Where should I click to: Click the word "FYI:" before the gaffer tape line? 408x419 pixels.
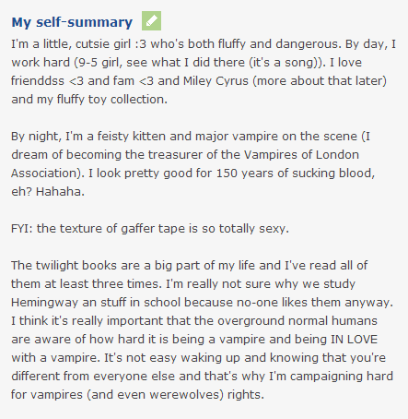coord(22,229)
